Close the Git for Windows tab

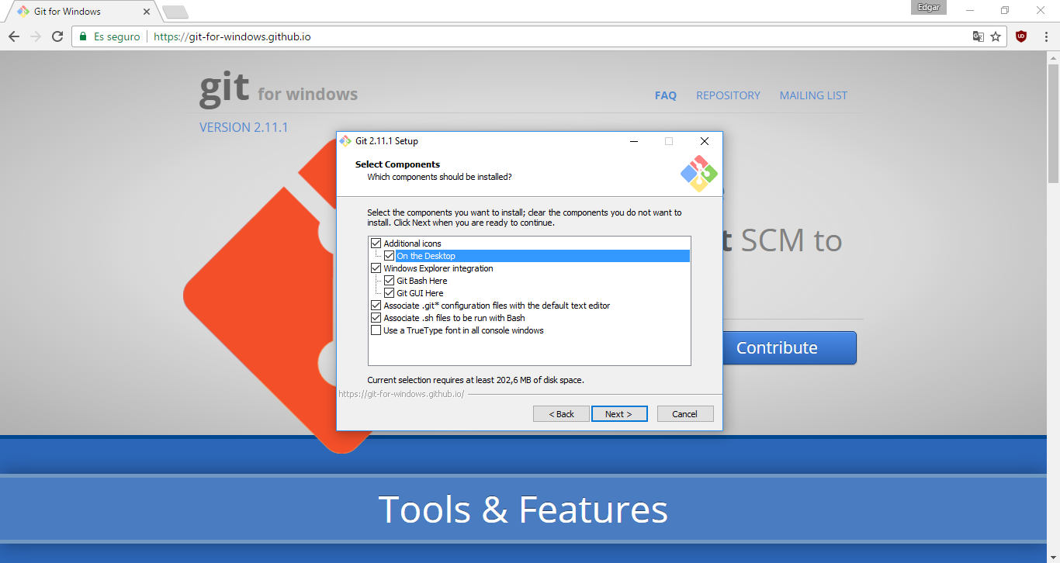click(x=147, y=12)
